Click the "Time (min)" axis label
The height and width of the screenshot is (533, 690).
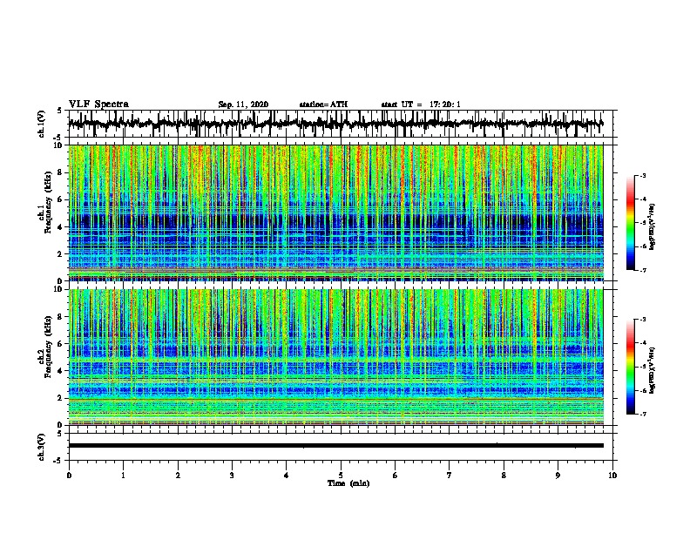[348, 483]
